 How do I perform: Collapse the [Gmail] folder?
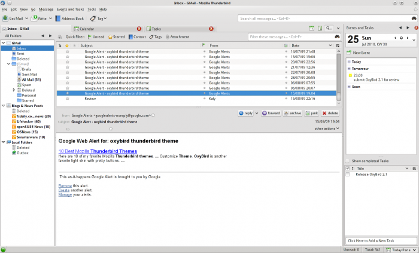8,64
